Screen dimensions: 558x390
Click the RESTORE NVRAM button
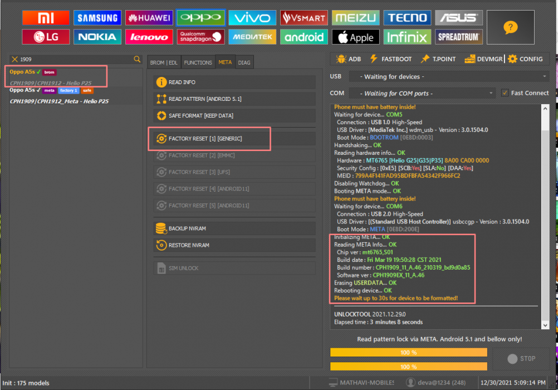click(234, 245)
